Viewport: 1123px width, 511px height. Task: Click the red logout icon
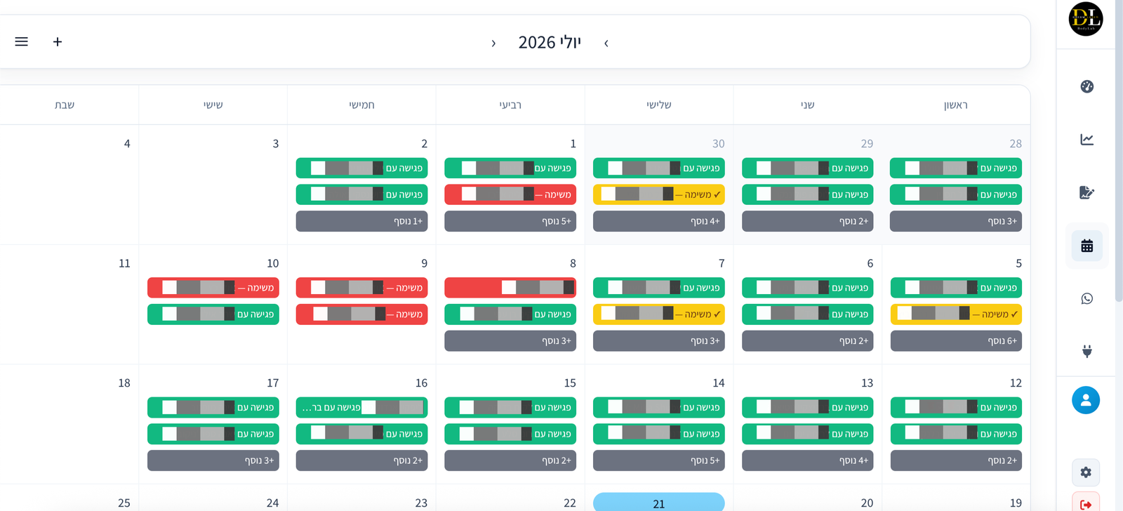pyautogui.click(x=1086, y=503)
